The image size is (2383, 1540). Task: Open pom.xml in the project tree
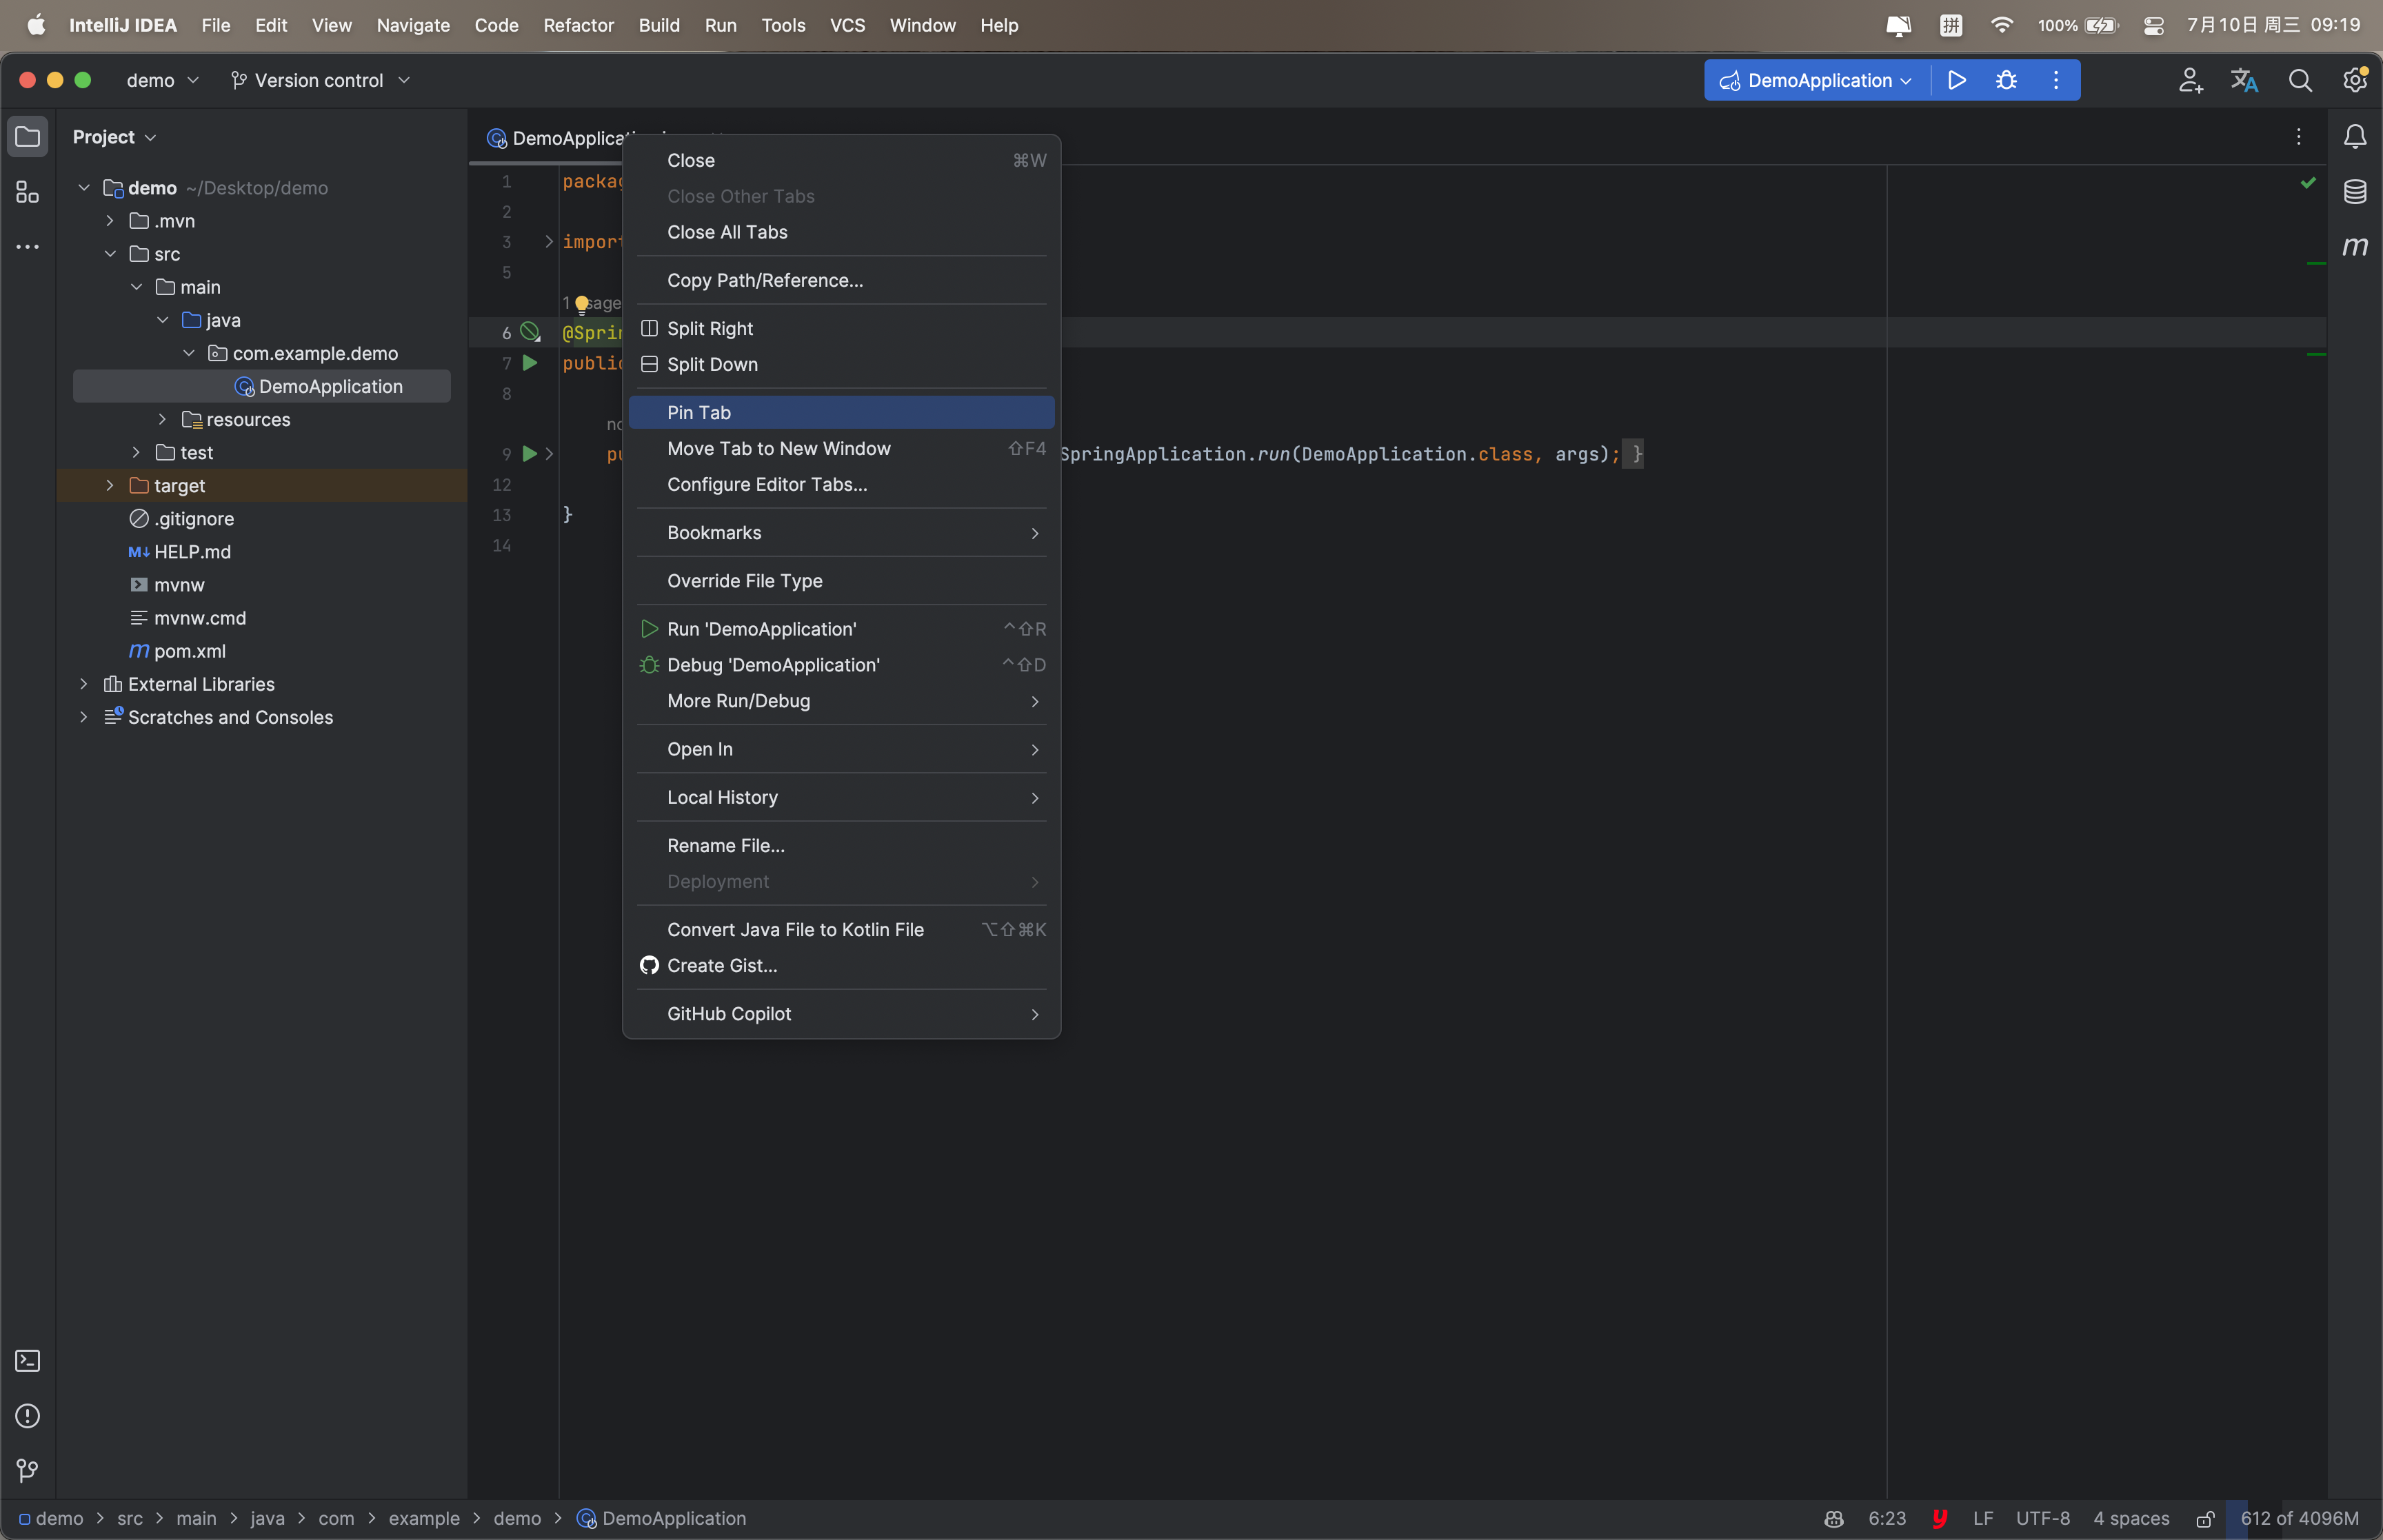point(189,651)
